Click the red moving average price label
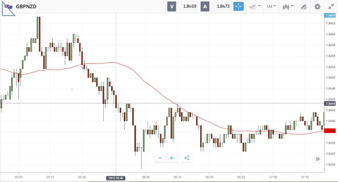This screenshot has height=182, width=338. click(x=330, y=131)
